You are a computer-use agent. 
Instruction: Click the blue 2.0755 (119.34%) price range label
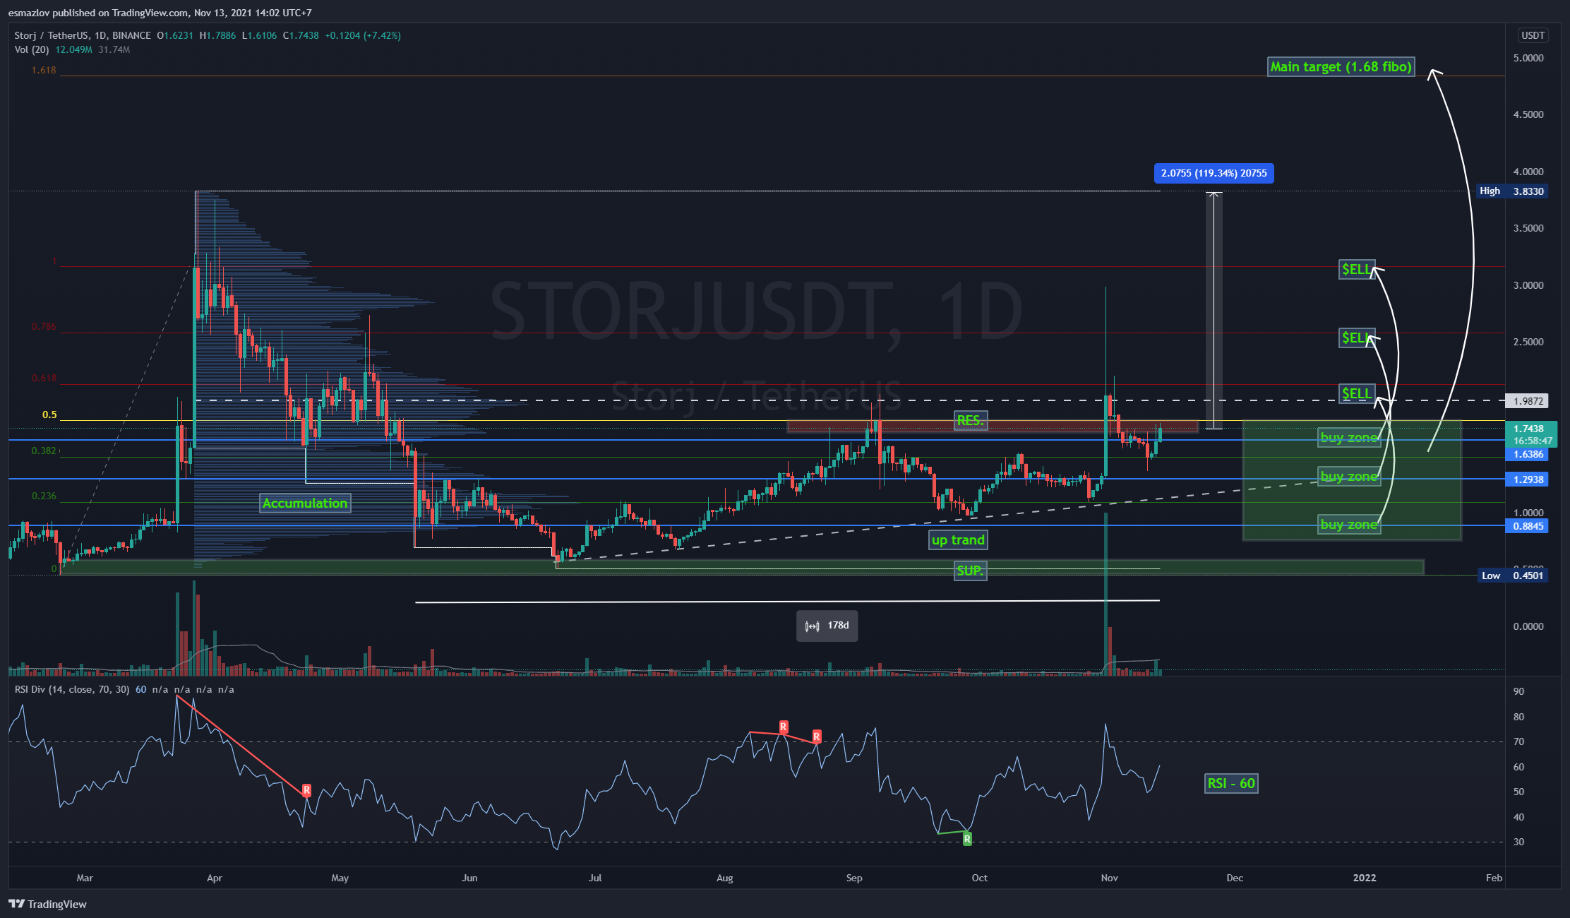tap(1214, 173)
